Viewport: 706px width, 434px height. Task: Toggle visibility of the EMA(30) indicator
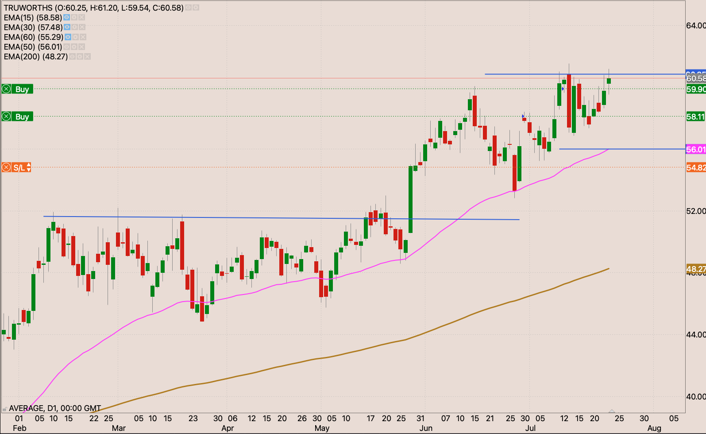pyautogui.click(x=67, y=27)
